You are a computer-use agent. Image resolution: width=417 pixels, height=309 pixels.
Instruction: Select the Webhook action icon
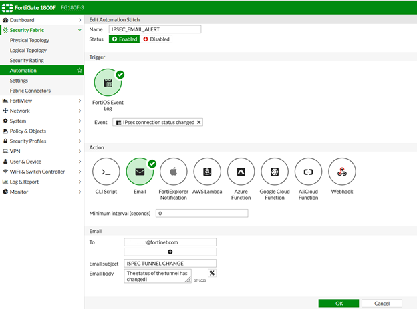point(342,172)
